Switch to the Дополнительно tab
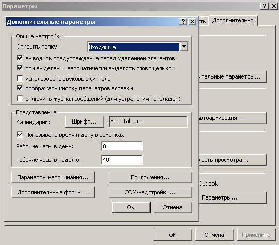The width and height of the screenshot is (279, 245). coord(233,20)
